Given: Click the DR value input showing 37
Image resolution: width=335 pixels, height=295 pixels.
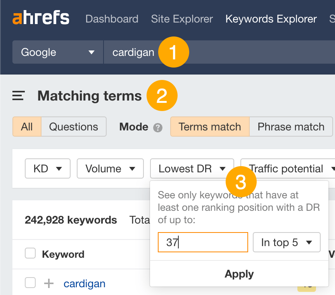Looking at the screenshot, I should coord(203,242).
